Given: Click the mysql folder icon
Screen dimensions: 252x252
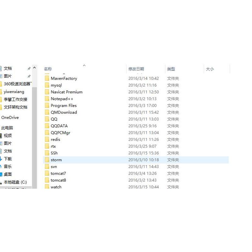Looking at the screenshot, I should (x=47, y=85).
